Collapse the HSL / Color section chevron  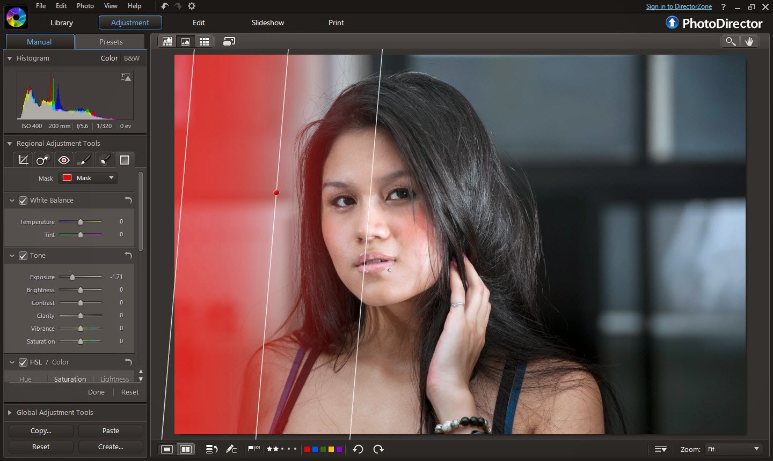(12, 362)
